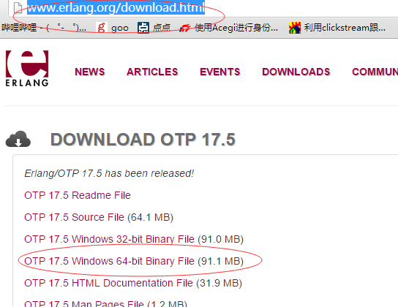Open the ARTICLES menu item

tap(152, 72)
